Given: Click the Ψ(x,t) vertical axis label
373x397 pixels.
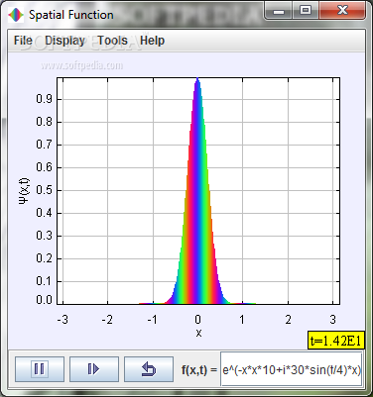Looking at the screenshot, I should pos(24,191).
